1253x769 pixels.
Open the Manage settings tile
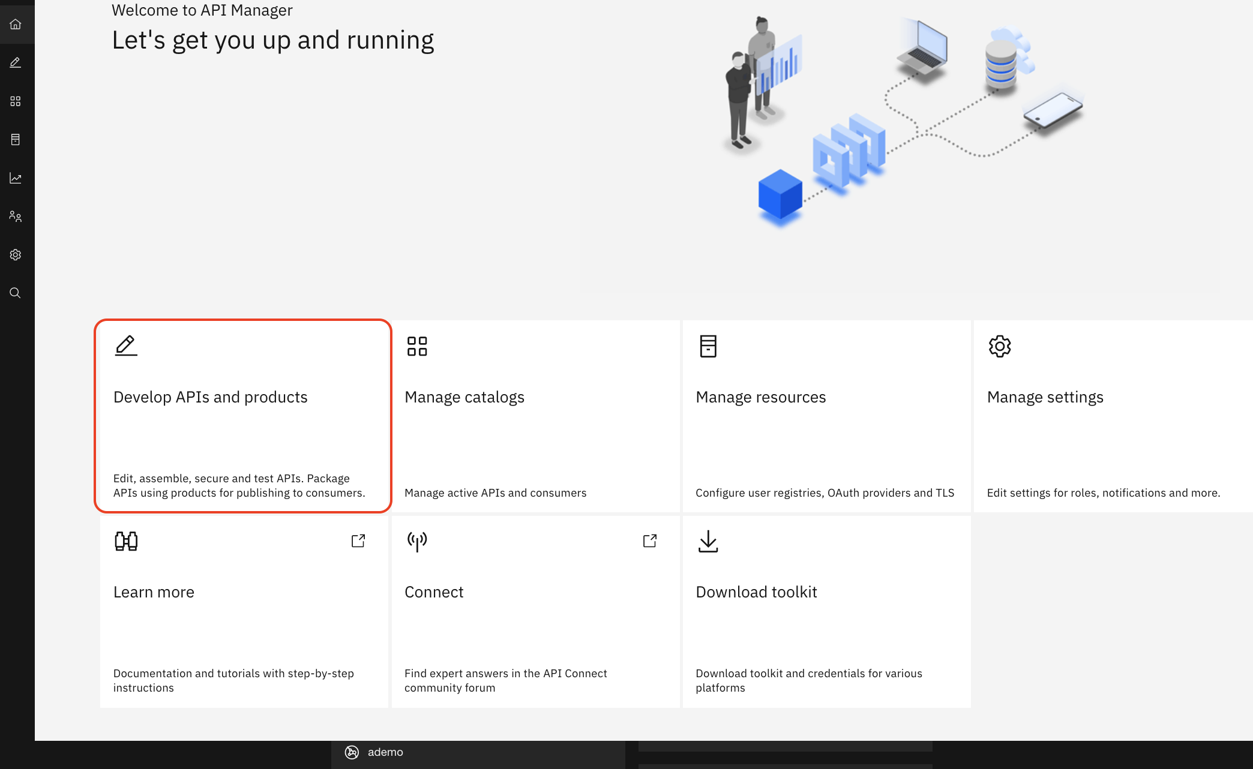tap(1113, 416)
